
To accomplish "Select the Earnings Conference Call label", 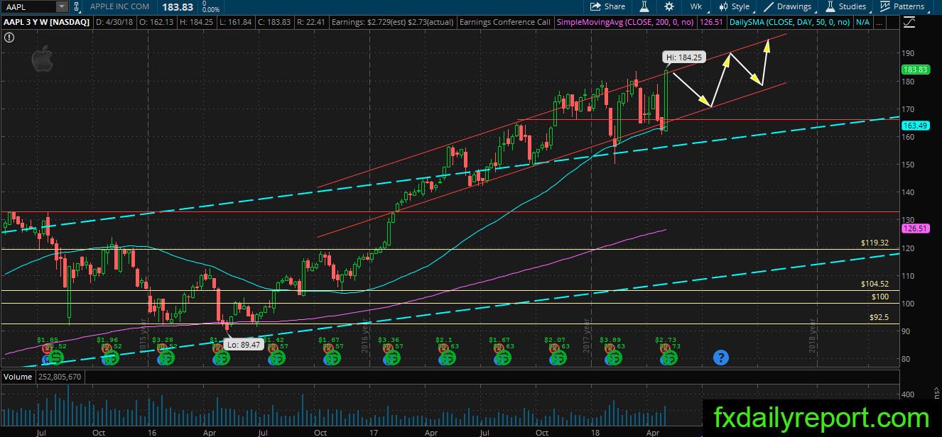I will click(505, 22).
